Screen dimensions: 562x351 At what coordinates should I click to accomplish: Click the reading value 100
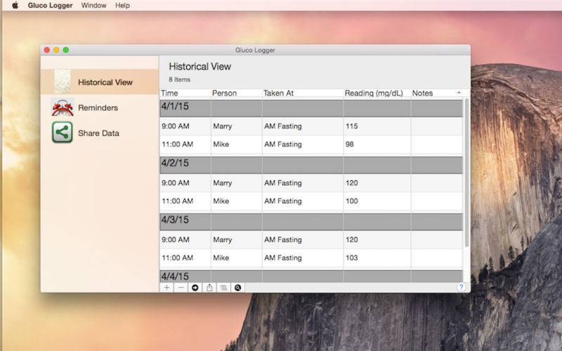coord(352,201)
